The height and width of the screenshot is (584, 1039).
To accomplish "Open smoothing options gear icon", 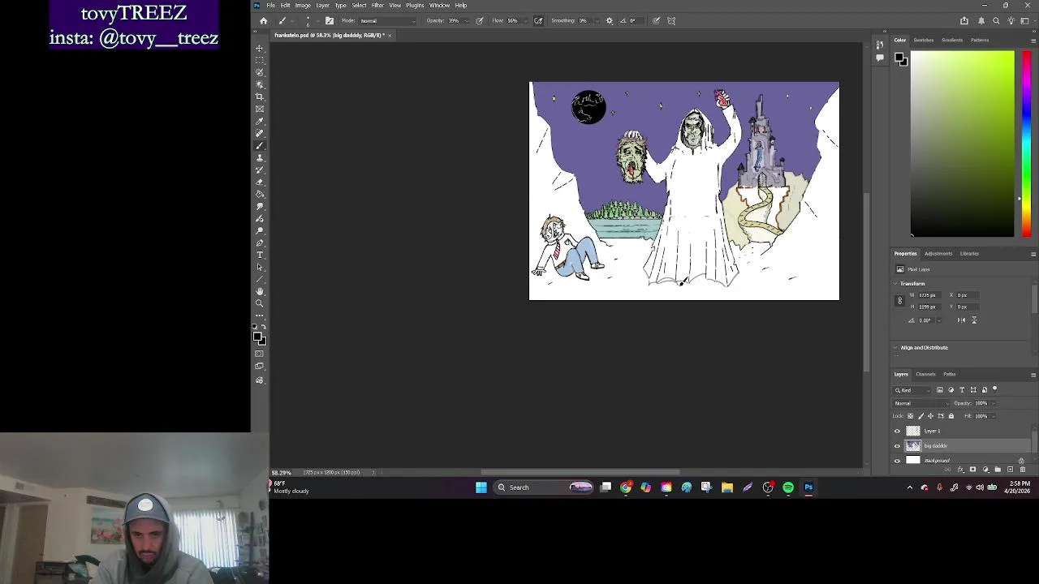I will pyautogui.click(x=610, y=20).
